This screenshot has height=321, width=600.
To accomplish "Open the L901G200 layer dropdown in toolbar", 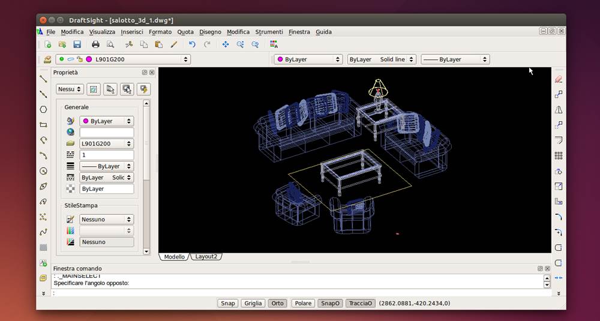I will [x=123, y=59].
